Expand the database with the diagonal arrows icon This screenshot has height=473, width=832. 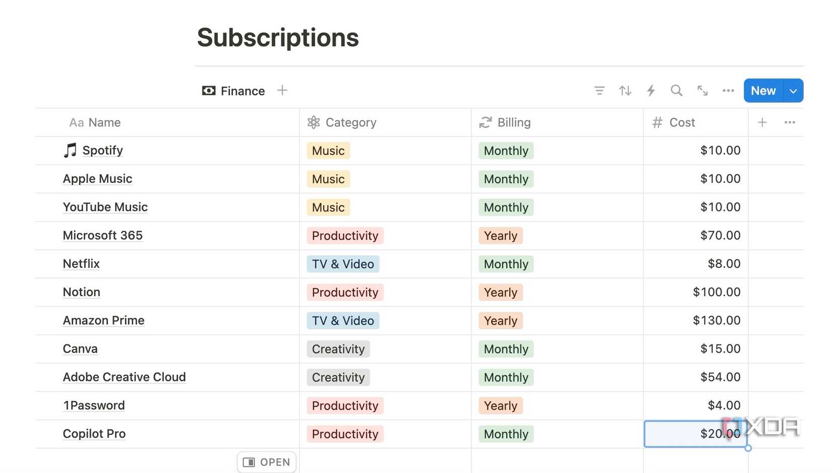point(702,91)
